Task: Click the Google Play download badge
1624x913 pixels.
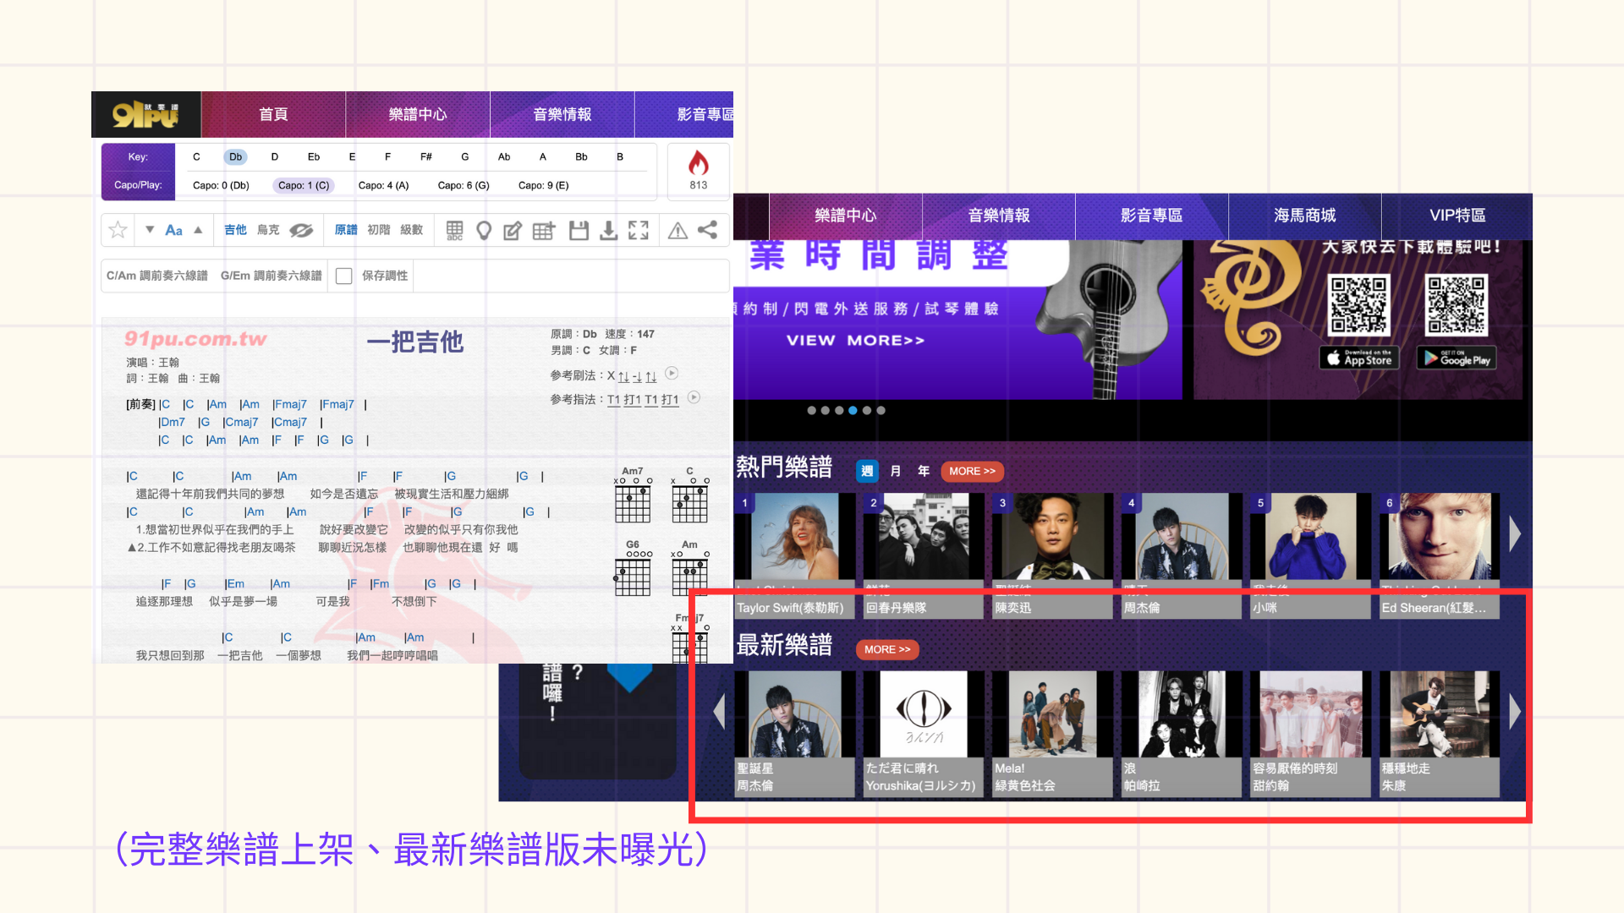Action: point(1457,358)
